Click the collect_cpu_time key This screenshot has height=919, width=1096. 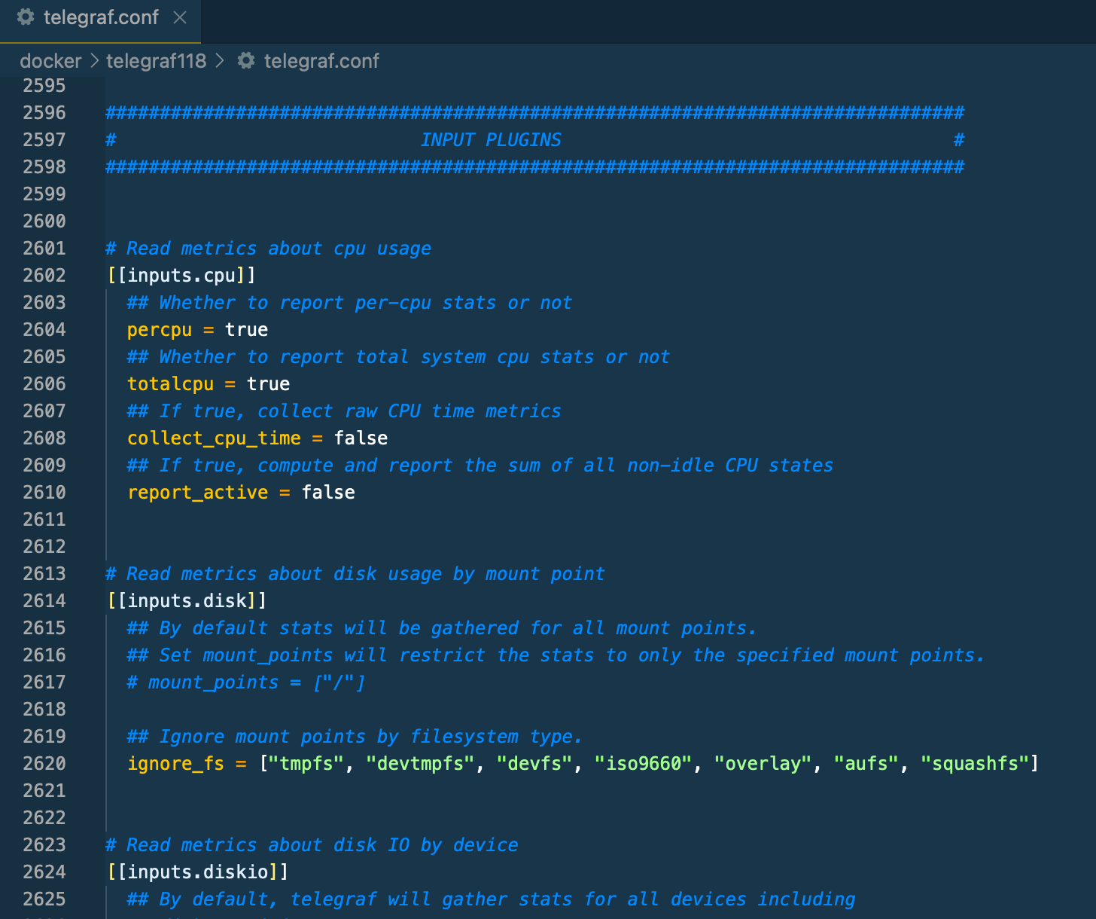click(x=214, y=438)
